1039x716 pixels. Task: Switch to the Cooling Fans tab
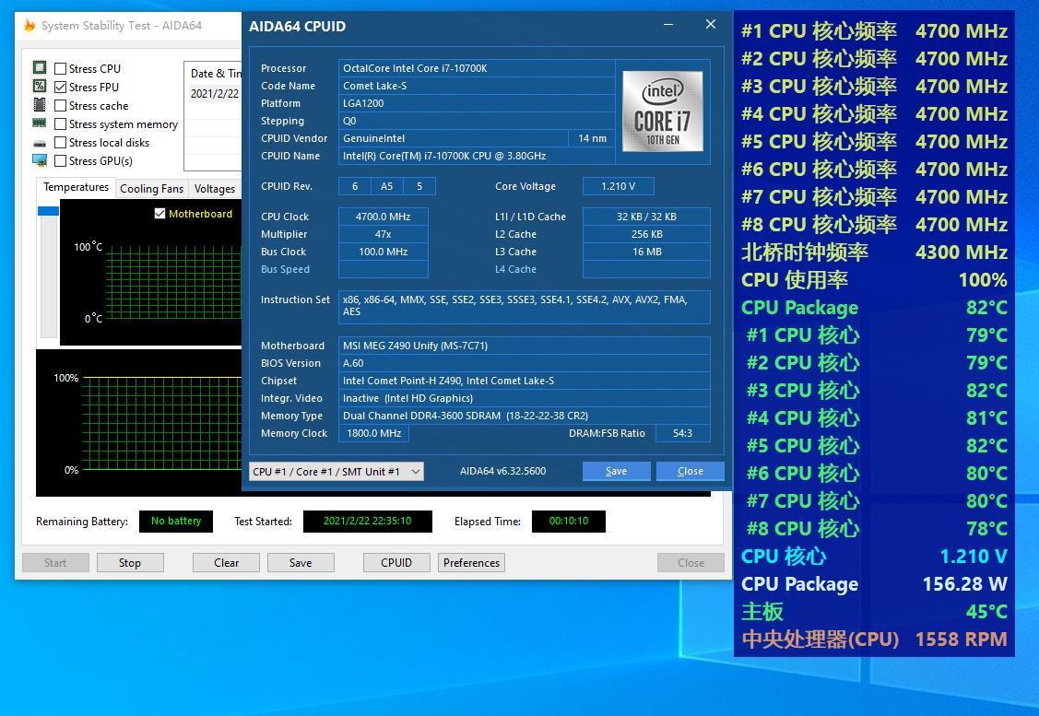coord(151,189)
